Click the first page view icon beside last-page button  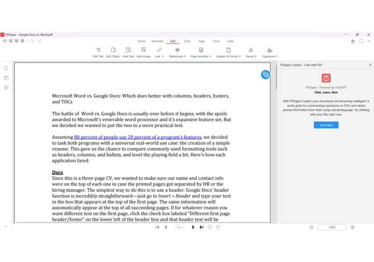point(210,227)
